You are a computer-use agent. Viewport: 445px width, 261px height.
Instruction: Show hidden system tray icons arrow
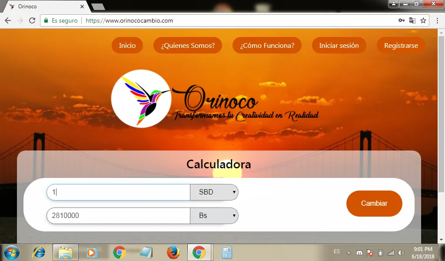[x=349, y=252]
